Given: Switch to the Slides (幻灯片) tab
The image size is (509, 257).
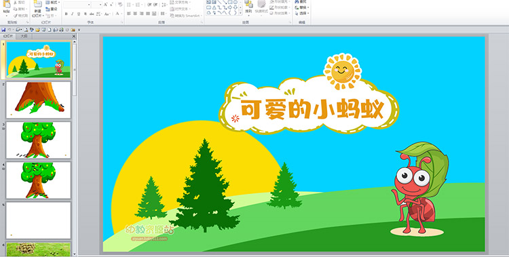Looking at the screenshot, I should coord(8,37).
